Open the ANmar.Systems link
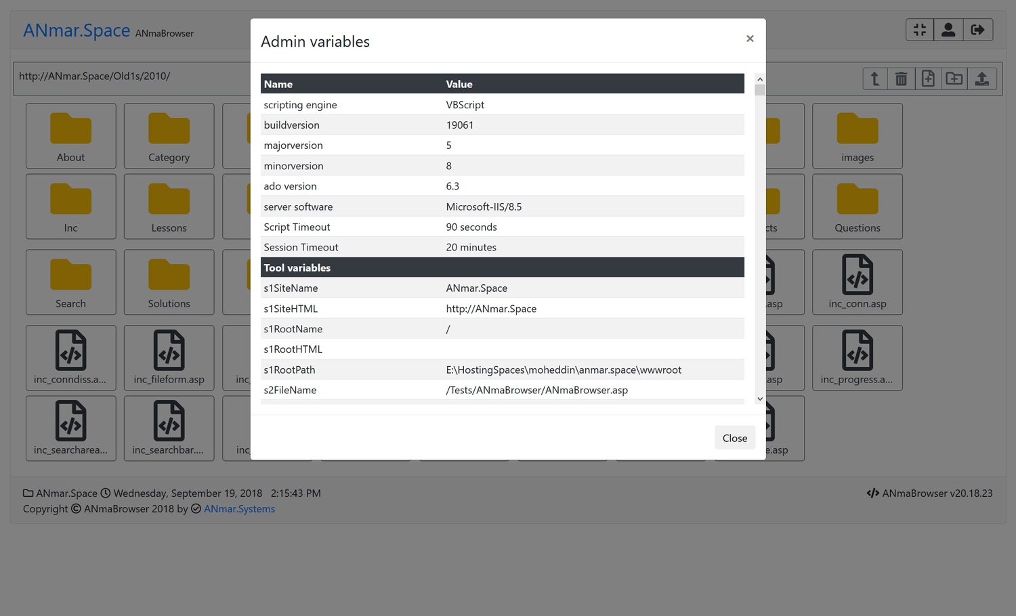This screenshot has height=616, width=1016. pos(239,509)
